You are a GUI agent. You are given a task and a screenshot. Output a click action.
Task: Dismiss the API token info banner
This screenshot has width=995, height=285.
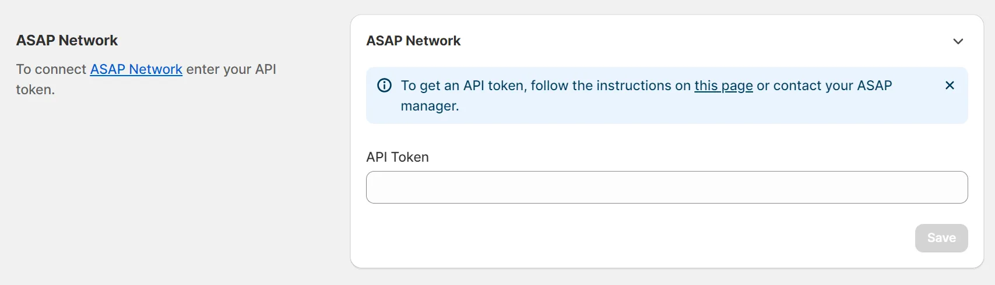[x=950, y=85]
